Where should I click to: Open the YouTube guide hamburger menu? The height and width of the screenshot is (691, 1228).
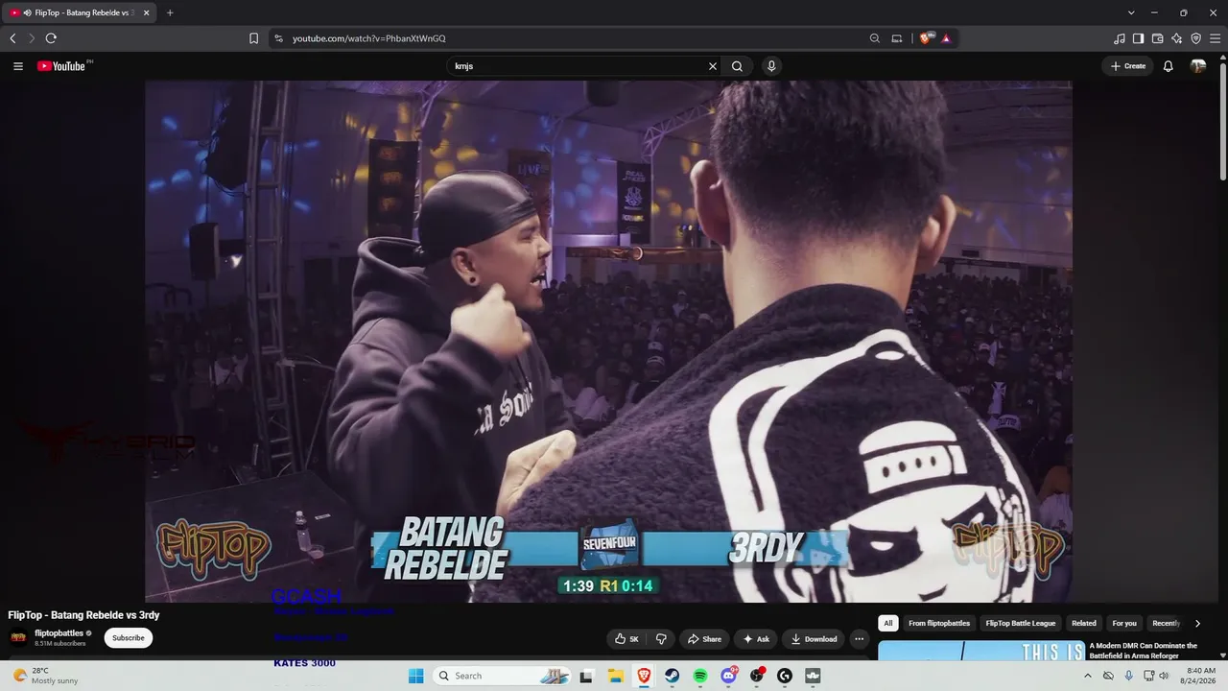[x=18, y=66]
